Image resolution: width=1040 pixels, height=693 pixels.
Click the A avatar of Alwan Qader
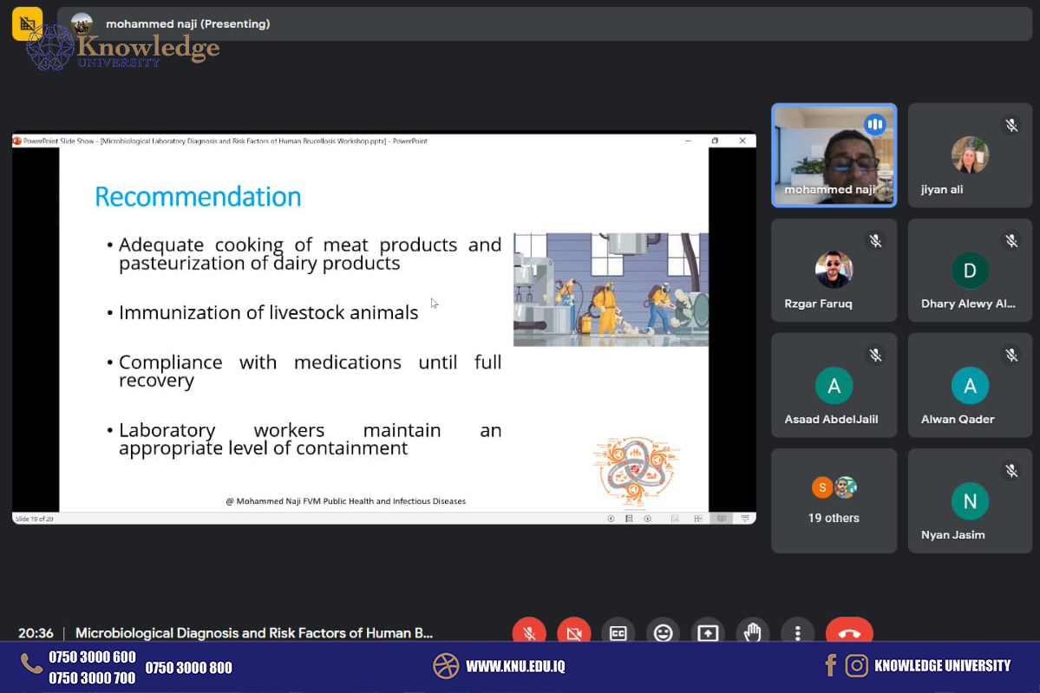point(970,385)
